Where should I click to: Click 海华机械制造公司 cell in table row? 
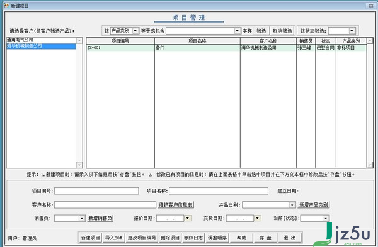pyautogui.click(x=268, y=48)
